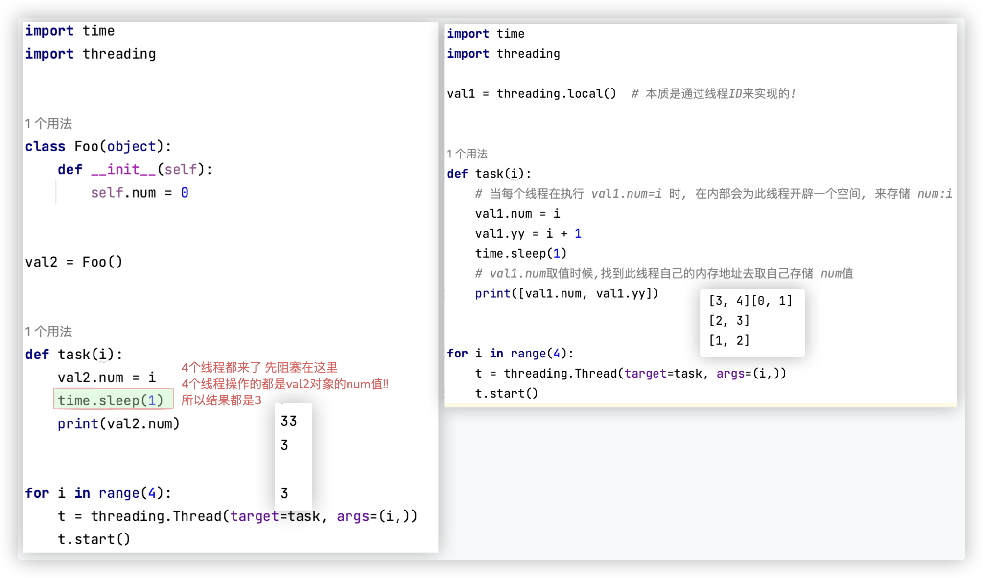Image resolution: width=983 pixels, height=578 pixels.
Task: Click the val2 = Foo() line
Action: tap(73, 262)
